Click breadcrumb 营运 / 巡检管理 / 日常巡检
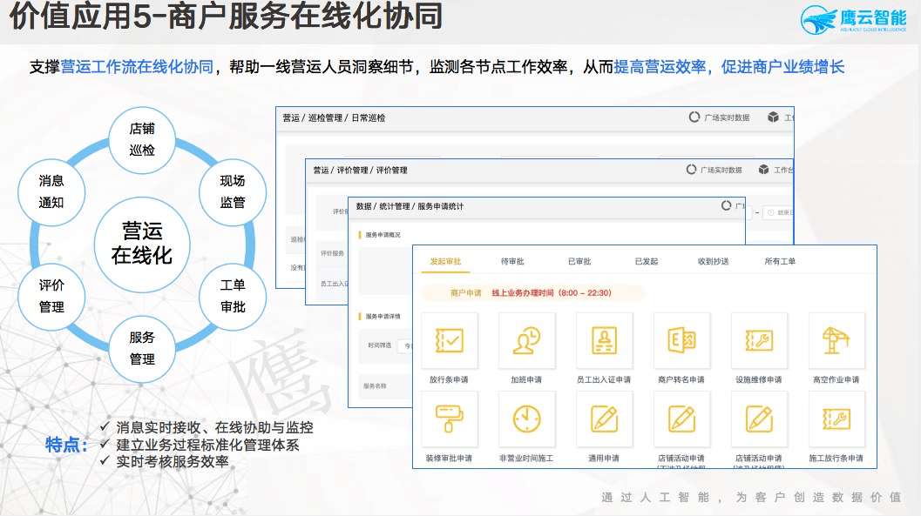 point(334,117)
